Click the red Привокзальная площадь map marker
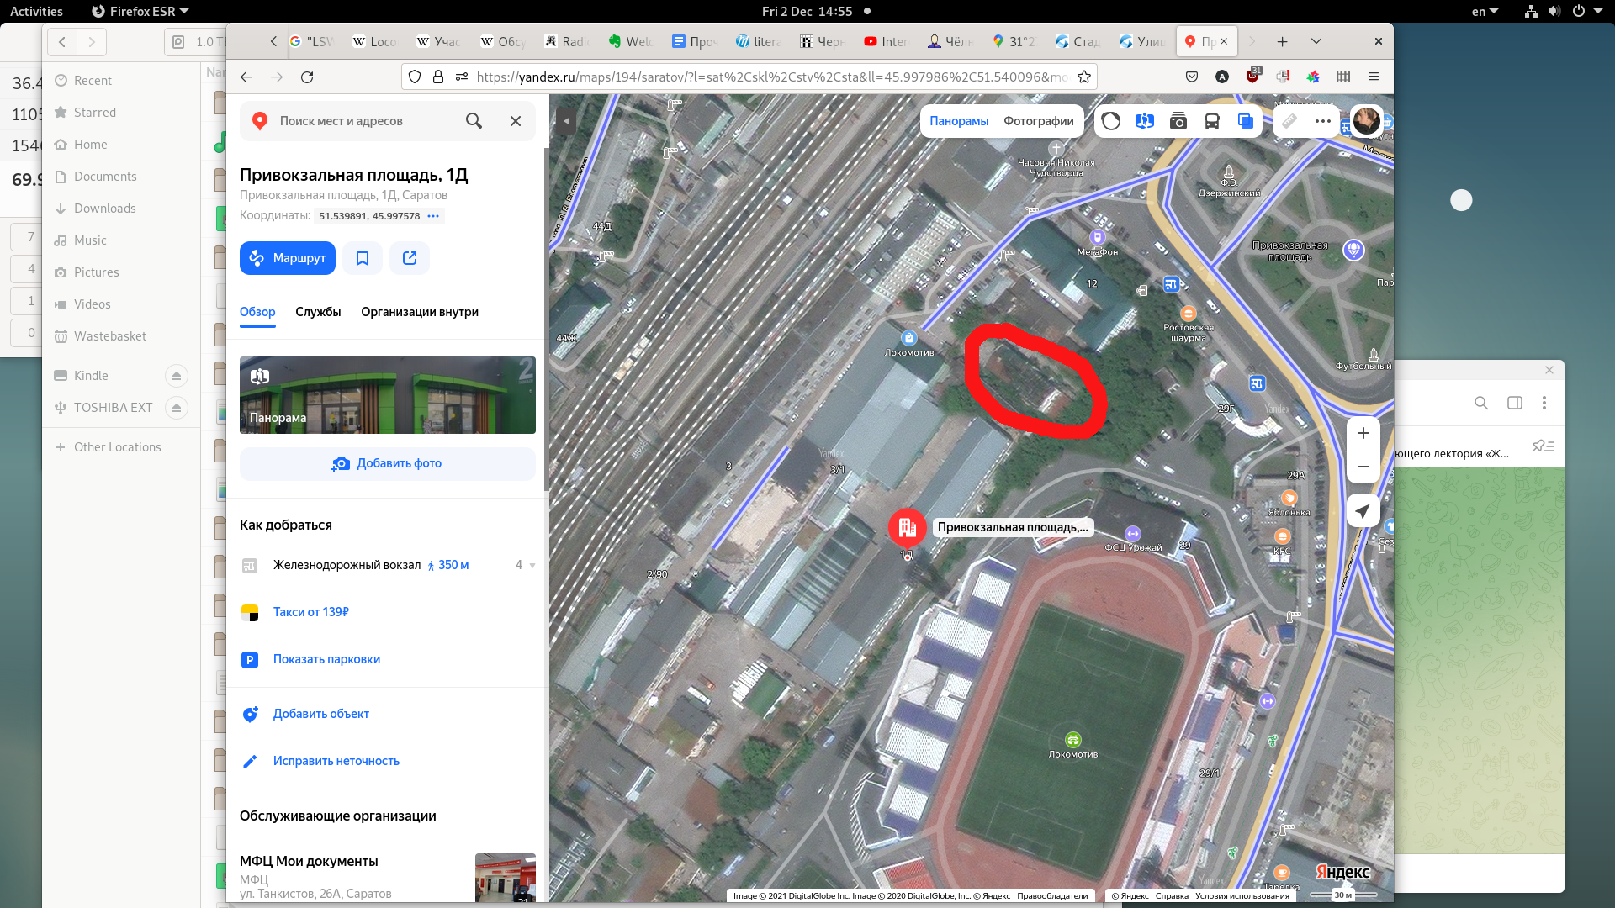 pos(907,528)
